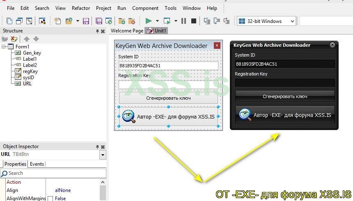
Task: Click the Add File to Project icon
Action: click(x=122, y=21)
